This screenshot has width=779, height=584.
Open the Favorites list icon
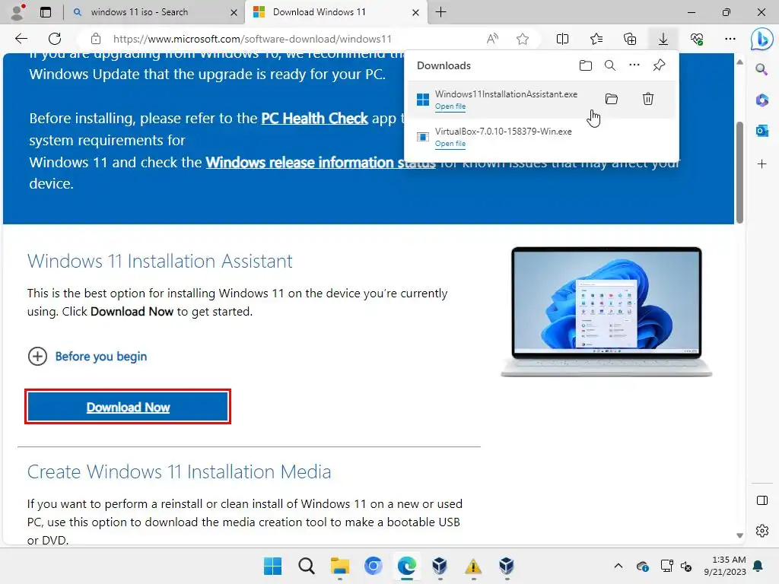tap(596, 39)
